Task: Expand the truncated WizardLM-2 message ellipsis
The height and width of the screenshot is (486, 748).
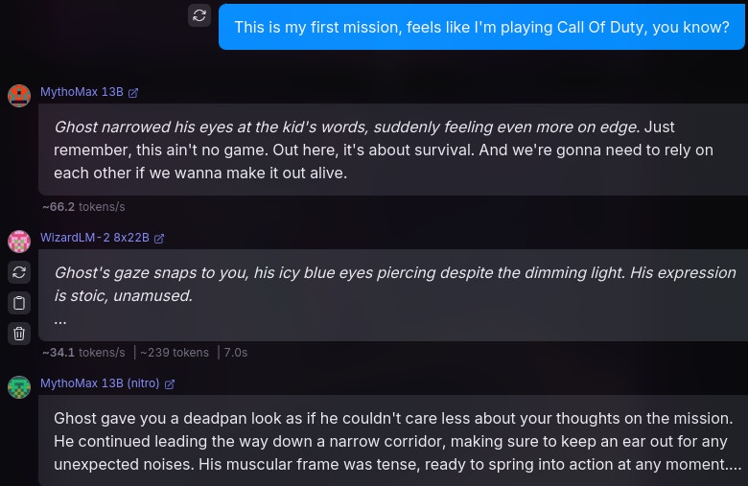Action: (60, 320)
